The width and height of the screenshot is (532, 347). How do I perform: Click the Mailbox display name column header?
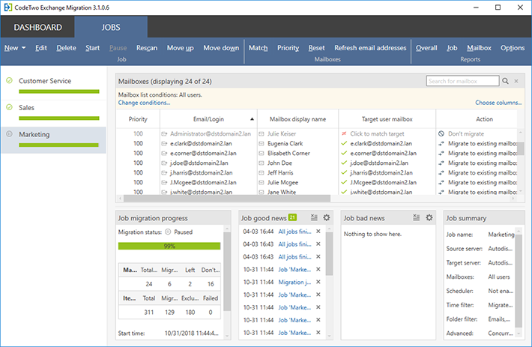297,119
